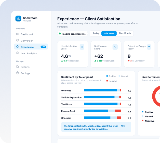The image size is (160, 143).
Task: Click the Finance Desk insight banner
Action: 96,127
